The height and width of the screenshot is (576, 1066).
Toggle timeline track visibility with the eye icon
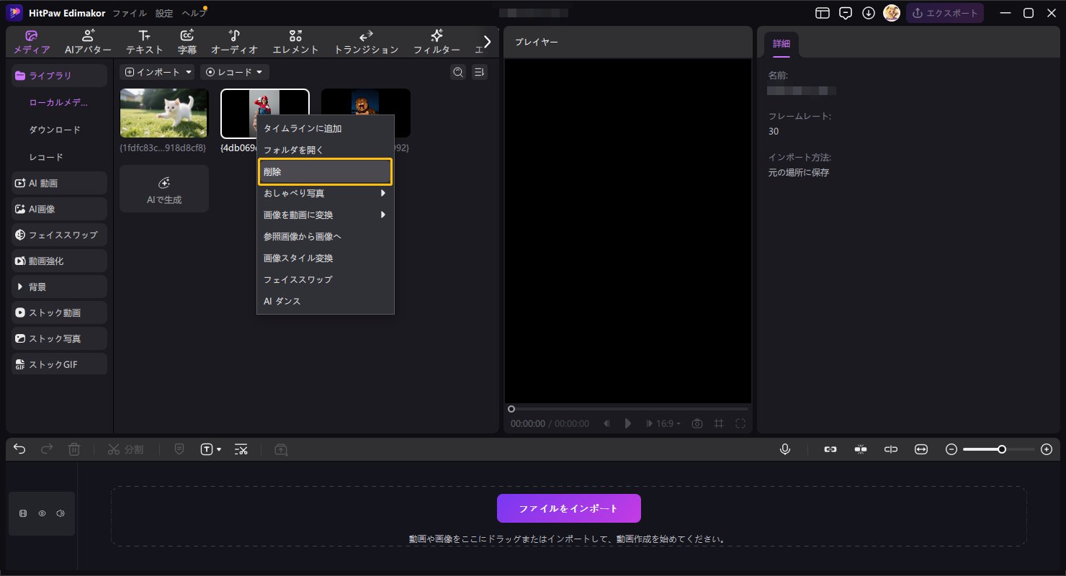[x=42, y=513]
